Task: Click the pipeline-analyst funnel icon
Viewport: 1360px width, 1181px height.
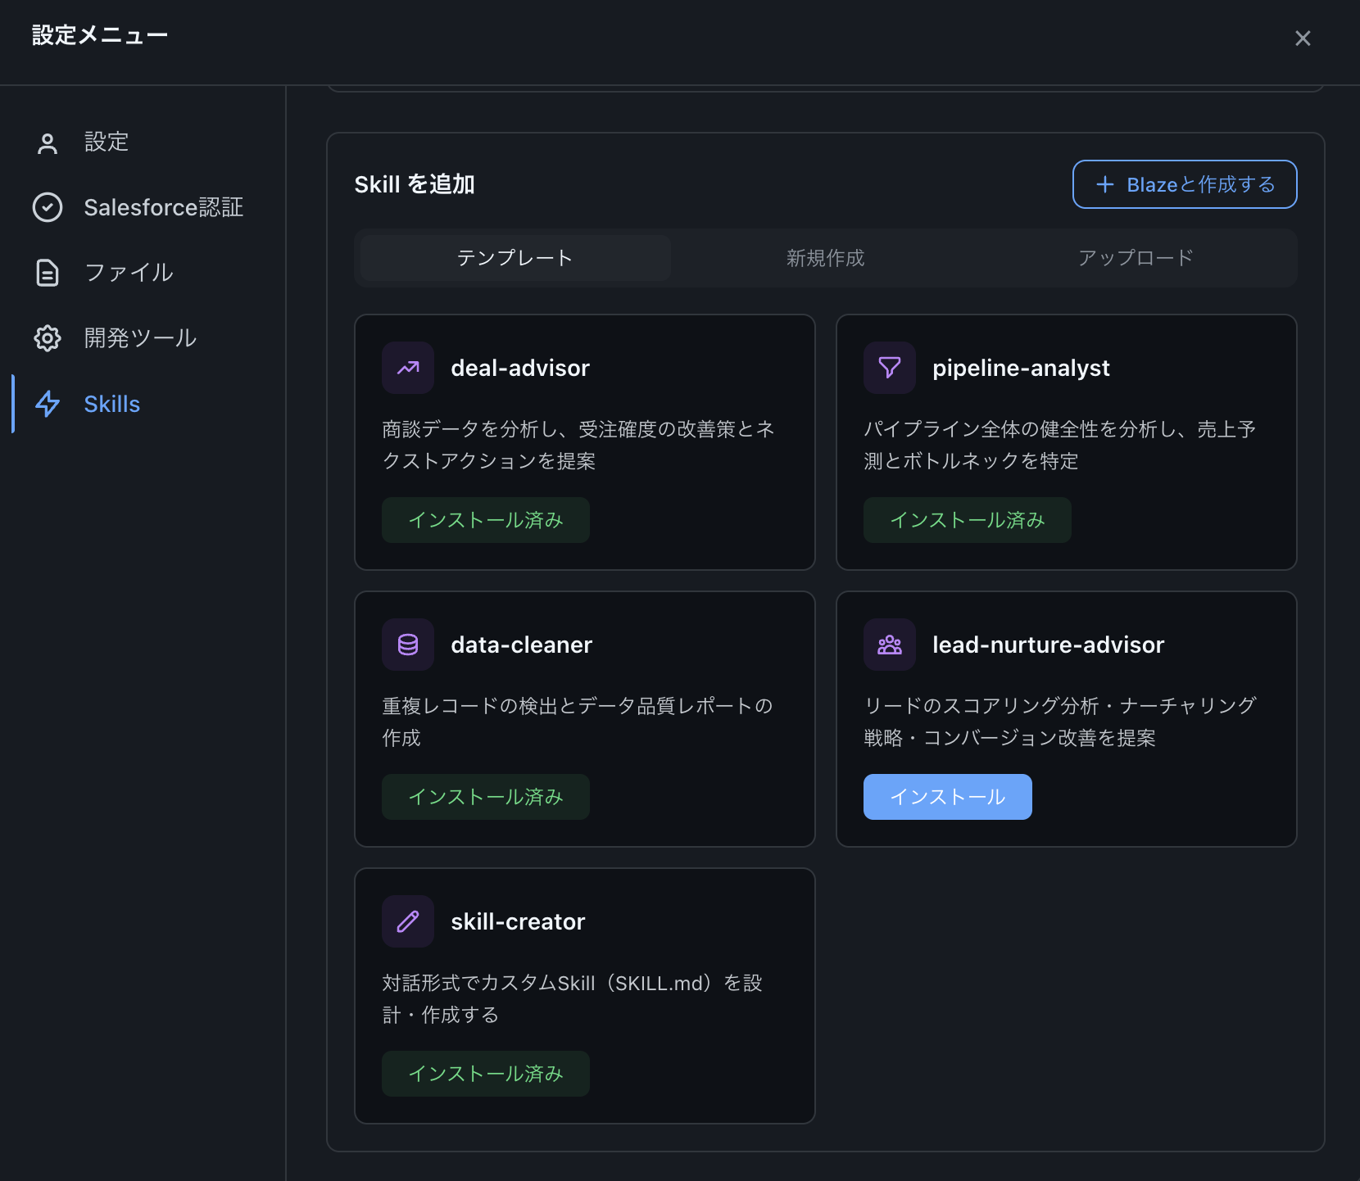Action: click(x=890, y=368)
